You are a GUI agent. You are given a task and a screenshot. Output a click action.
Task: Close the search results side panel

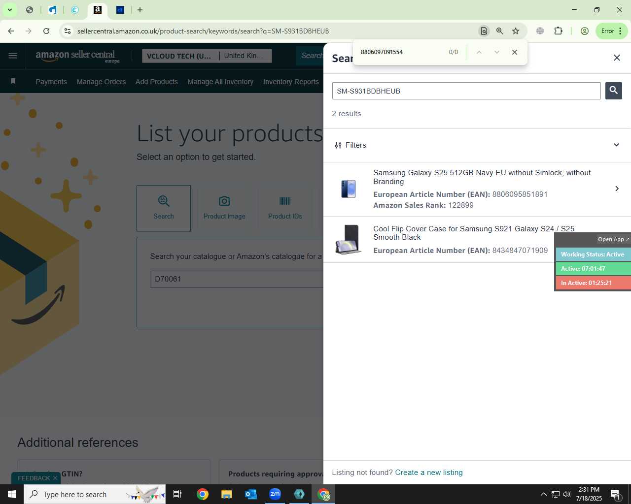(x=617, y=58)
